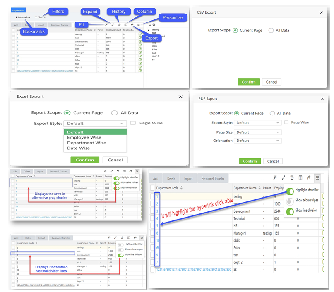Check the Page Wise box in the PDF Export dialog
Viewport: 334px width, 292px height.
tap(286, 122)
